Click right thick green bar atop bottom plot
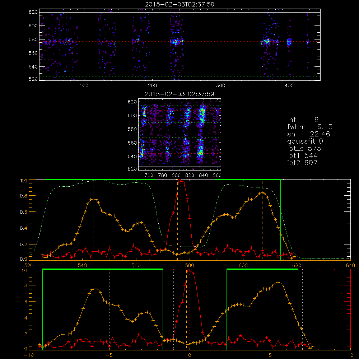This screenshot has width=359, height=359. [x=262, y=270]
